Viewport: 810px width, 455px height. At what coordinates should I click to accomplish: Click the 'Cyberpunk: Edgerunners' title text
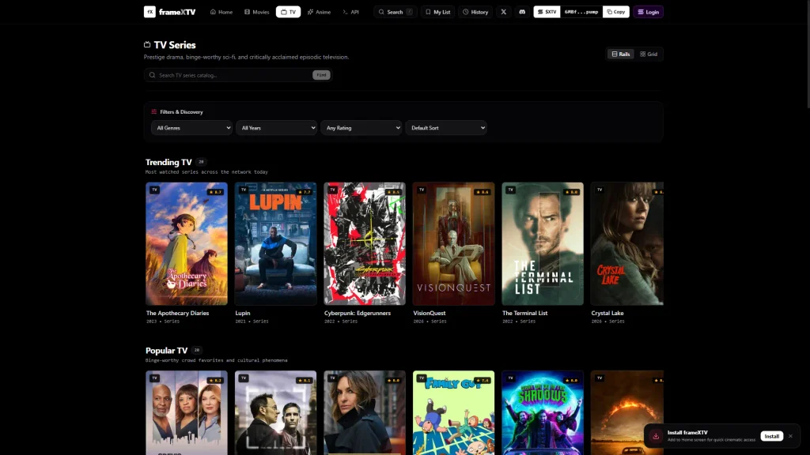(358, 313)
